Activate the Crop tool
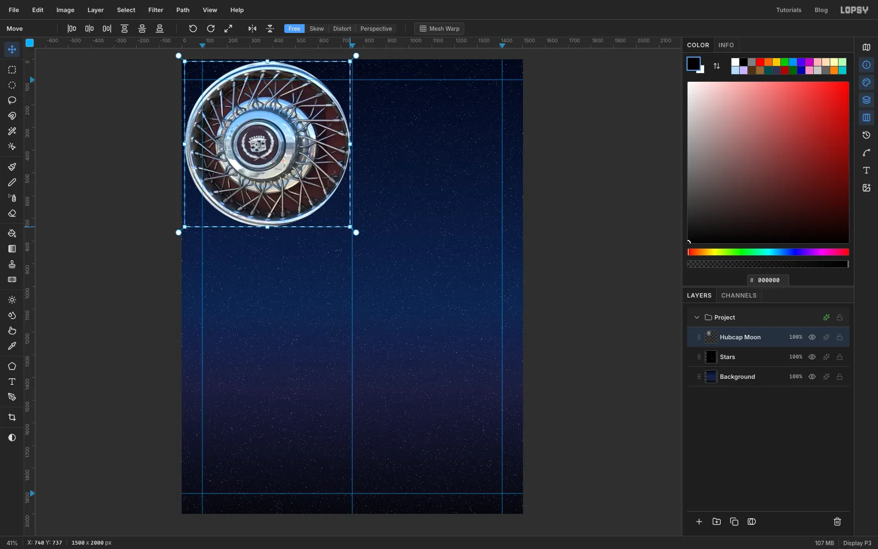 click(12, 417)
